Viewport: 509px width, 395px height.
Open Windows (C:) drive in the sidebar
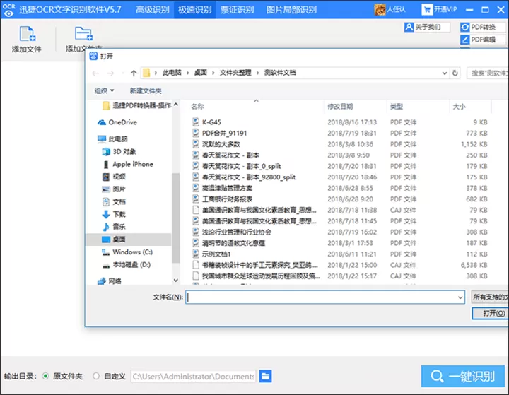click(x=127, y=252)
